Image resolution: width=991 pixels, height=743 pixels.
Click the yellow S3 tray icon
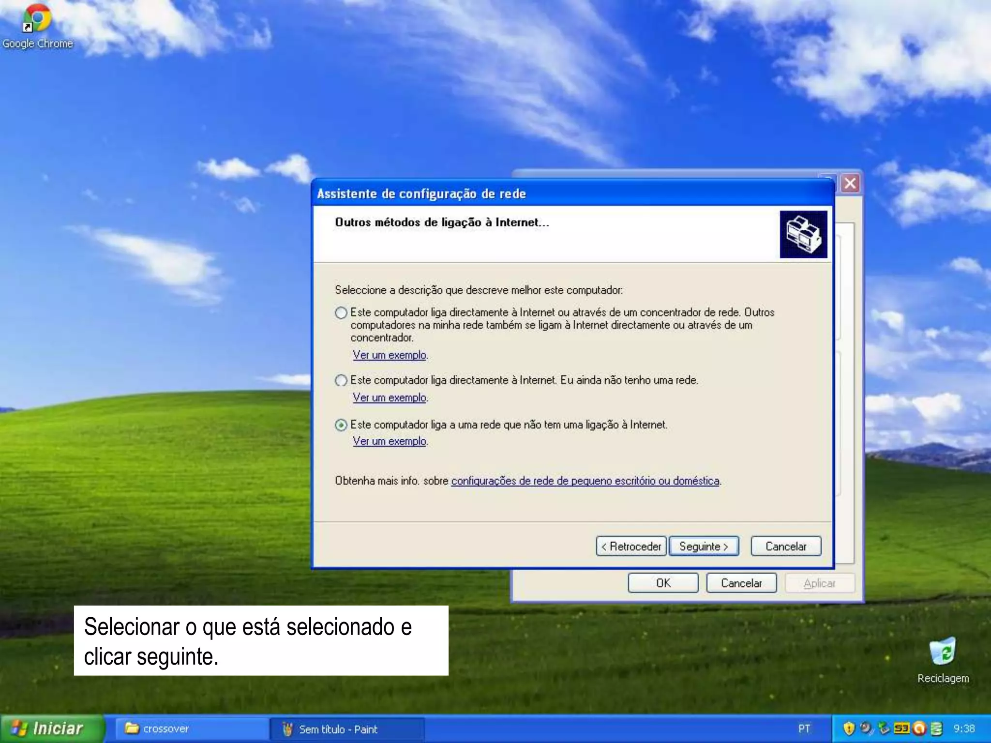[x=901, y=728]
